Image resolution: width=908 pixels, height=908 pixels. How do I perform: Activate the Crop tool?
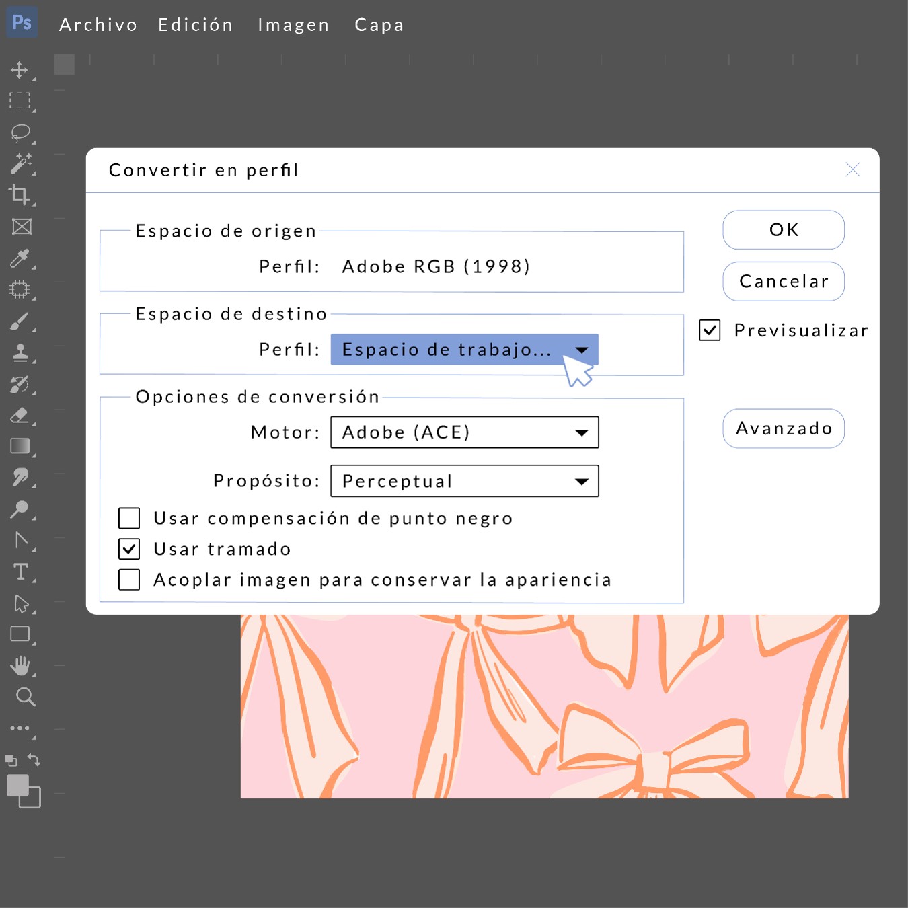(20, 195)
